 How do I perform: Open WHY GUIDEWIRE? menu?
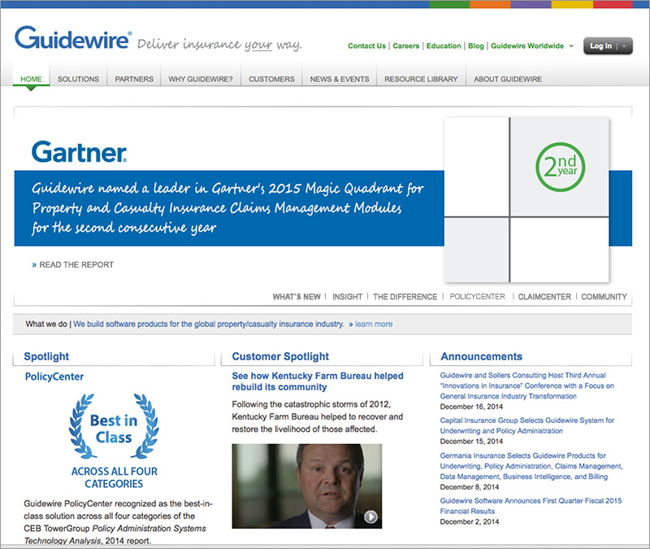[201, 79]
